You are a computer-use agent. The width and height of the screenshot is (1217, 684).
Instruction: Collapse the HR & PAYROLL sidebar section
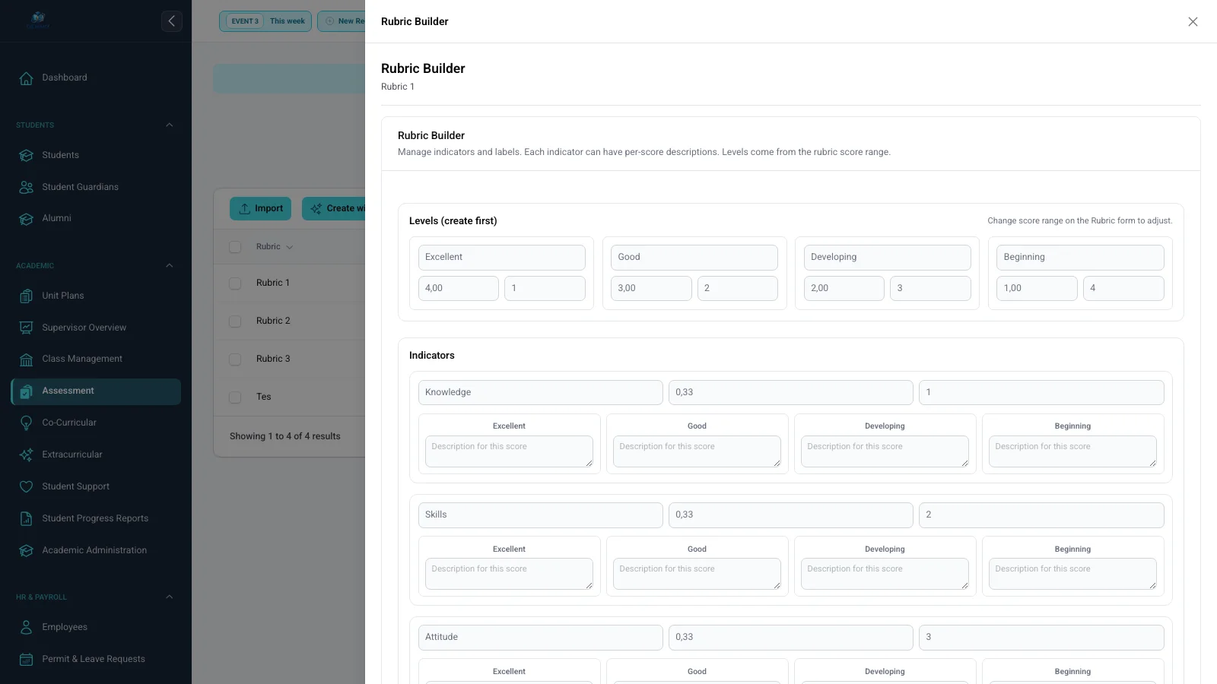pos(170,597)
